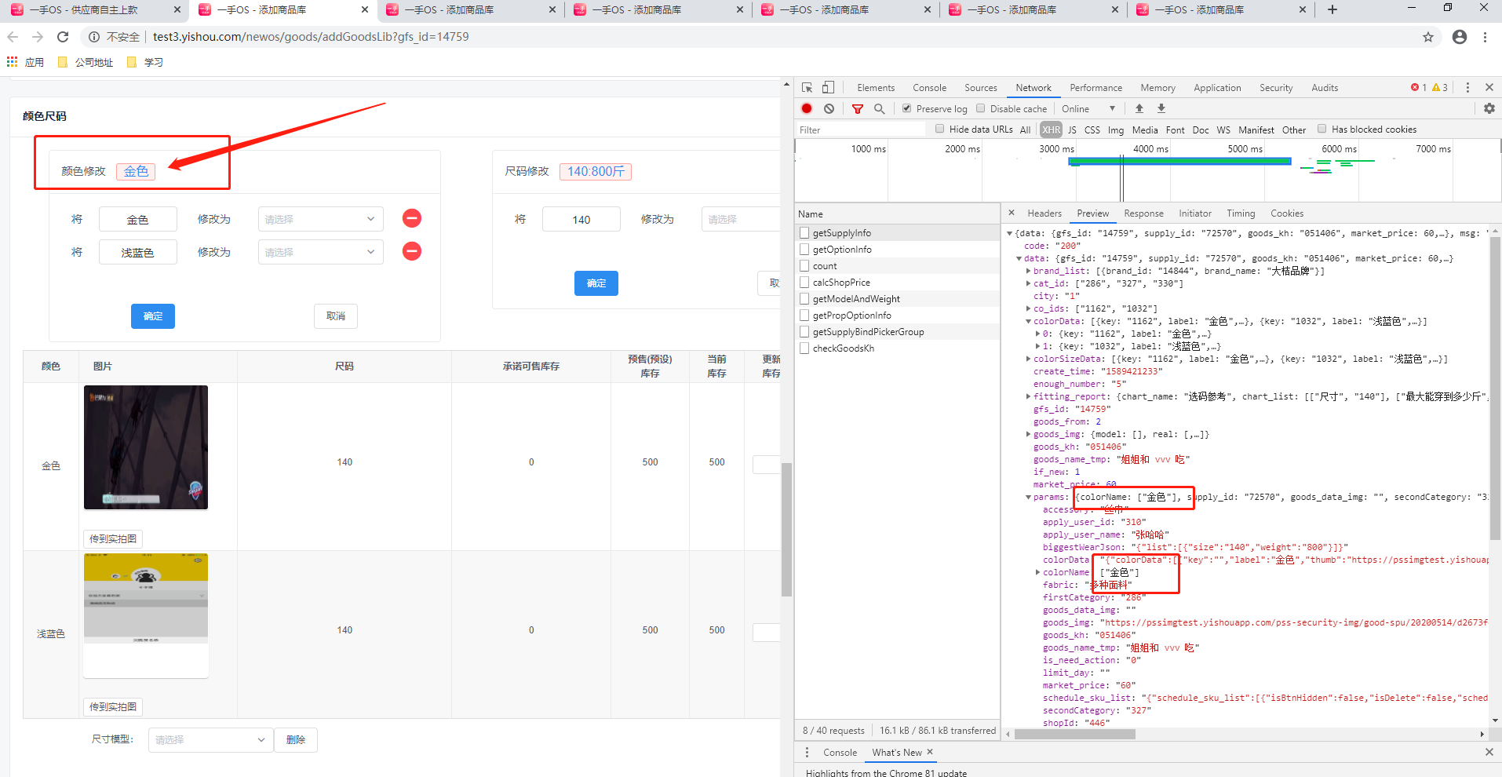1502x777 pixels.
Task: Open a new browser tab
Action: click(1332, 9)
